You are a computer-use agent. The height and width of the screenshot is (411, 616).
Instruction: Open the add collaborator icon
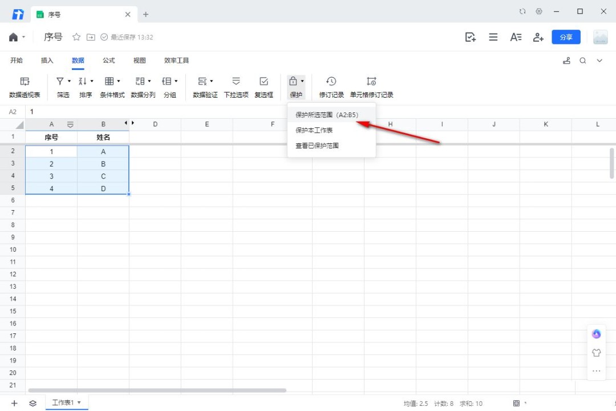(x=538, y=37)
